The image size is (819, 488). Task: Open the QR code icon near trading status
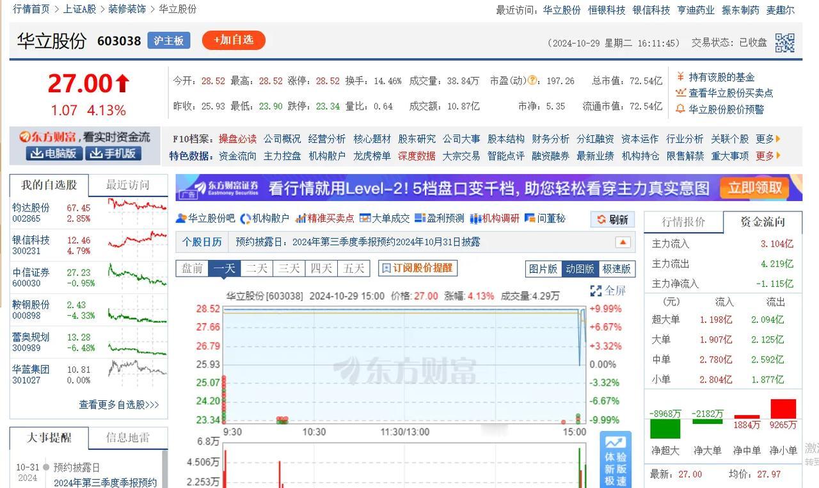[785, 42]
